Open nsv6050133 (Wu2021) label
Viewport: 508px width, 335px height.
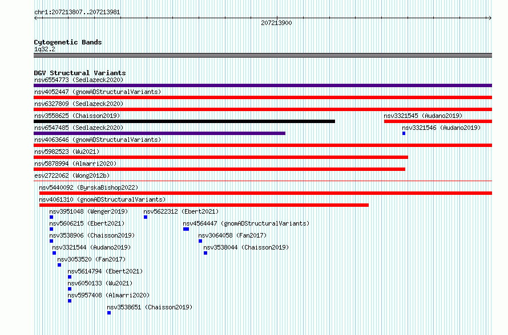(100, 283)
